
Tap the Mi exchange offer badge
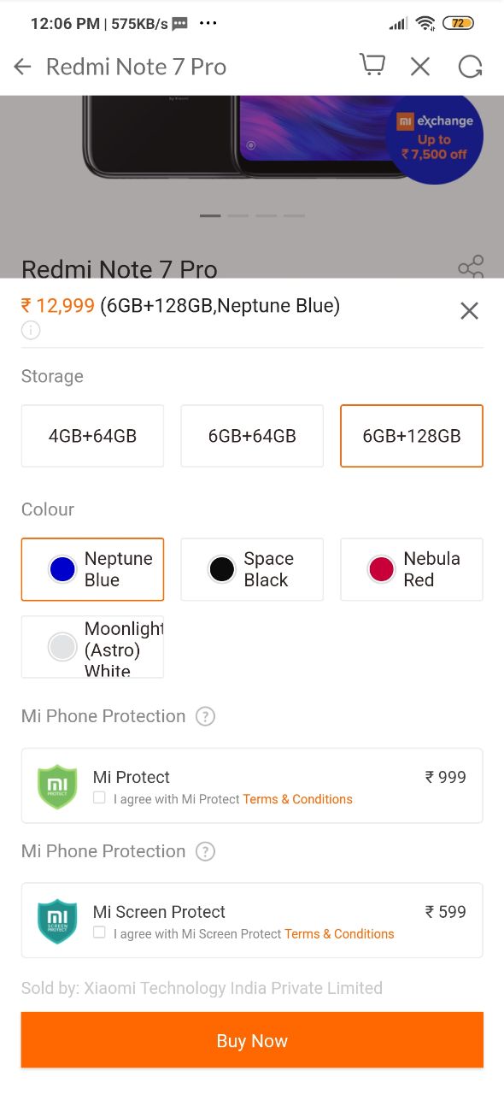point(435,137)
